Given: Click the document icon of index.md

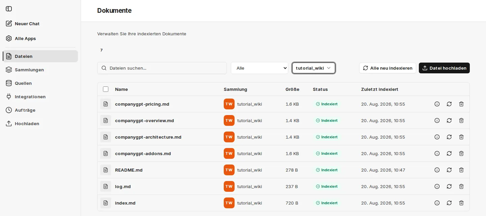Looking at the screenshot, I should [106, 203].
